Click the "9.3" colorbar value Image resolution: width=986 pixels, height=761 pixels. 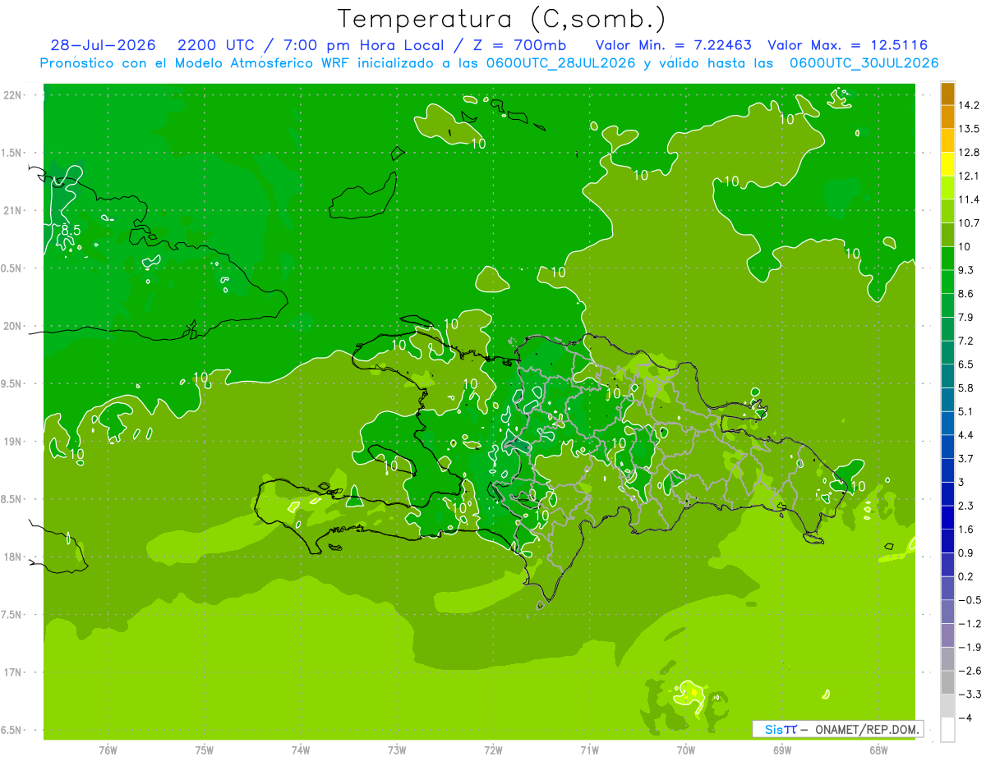965,270
